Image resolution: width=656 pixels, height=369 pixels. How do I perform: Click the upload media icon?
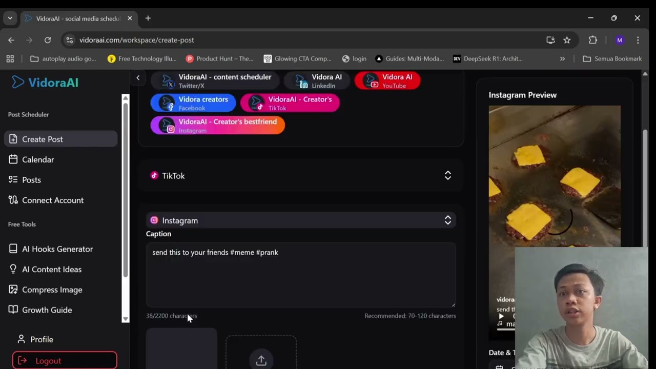261,360
